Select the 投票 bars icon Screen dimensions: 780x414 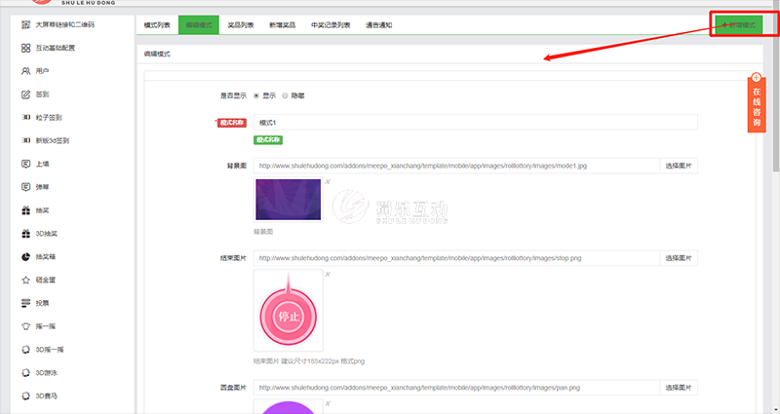click(x=26, y=303)
